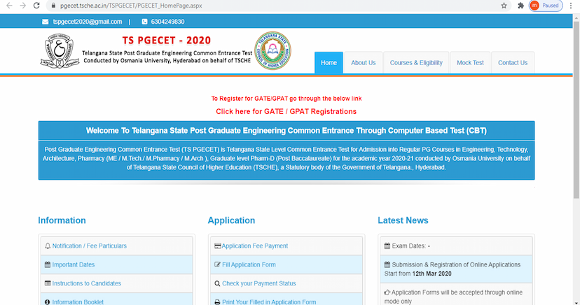Open Check your Payment Status link

pyautogui.click(x=259, y=283)
